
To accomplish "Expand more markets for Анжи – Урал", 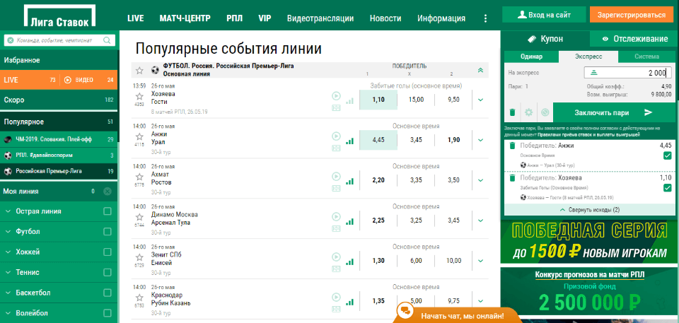I will pyautogui.click(x=480, y=140).
